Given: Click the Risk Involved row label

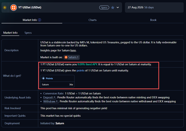Looking at the screenshot, I should (13, 108).
